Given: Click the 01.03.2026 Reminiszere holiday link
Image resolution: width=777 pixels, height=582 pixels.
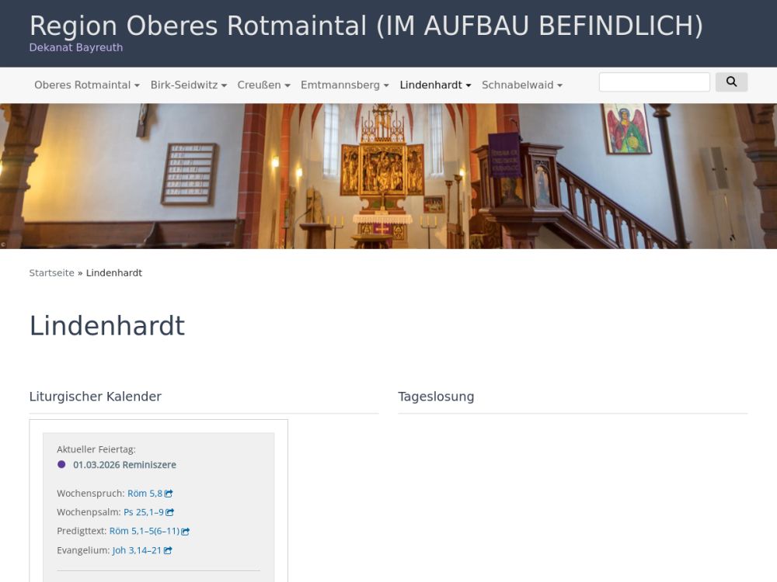Looking at the screenshot, I should tap(124, 465).
